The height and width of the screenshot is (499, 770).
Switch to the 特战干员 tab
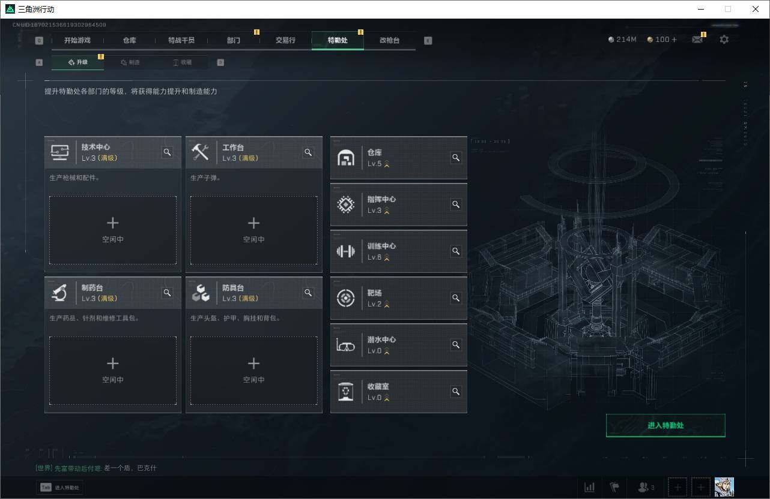click(181, 40)
